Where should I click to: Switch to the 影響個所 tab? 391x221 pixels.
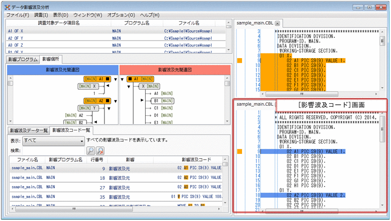coord(51,59)
